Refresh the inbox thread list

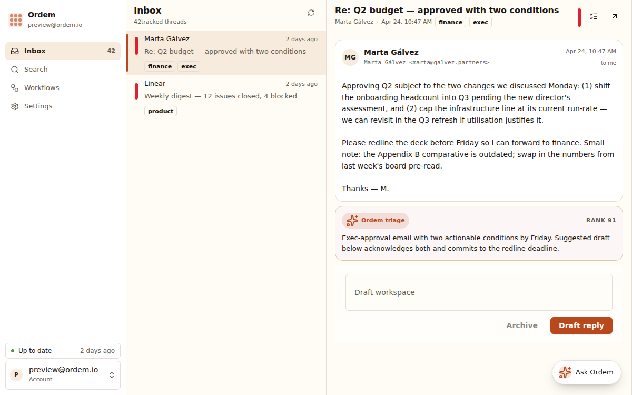point(311,13)
